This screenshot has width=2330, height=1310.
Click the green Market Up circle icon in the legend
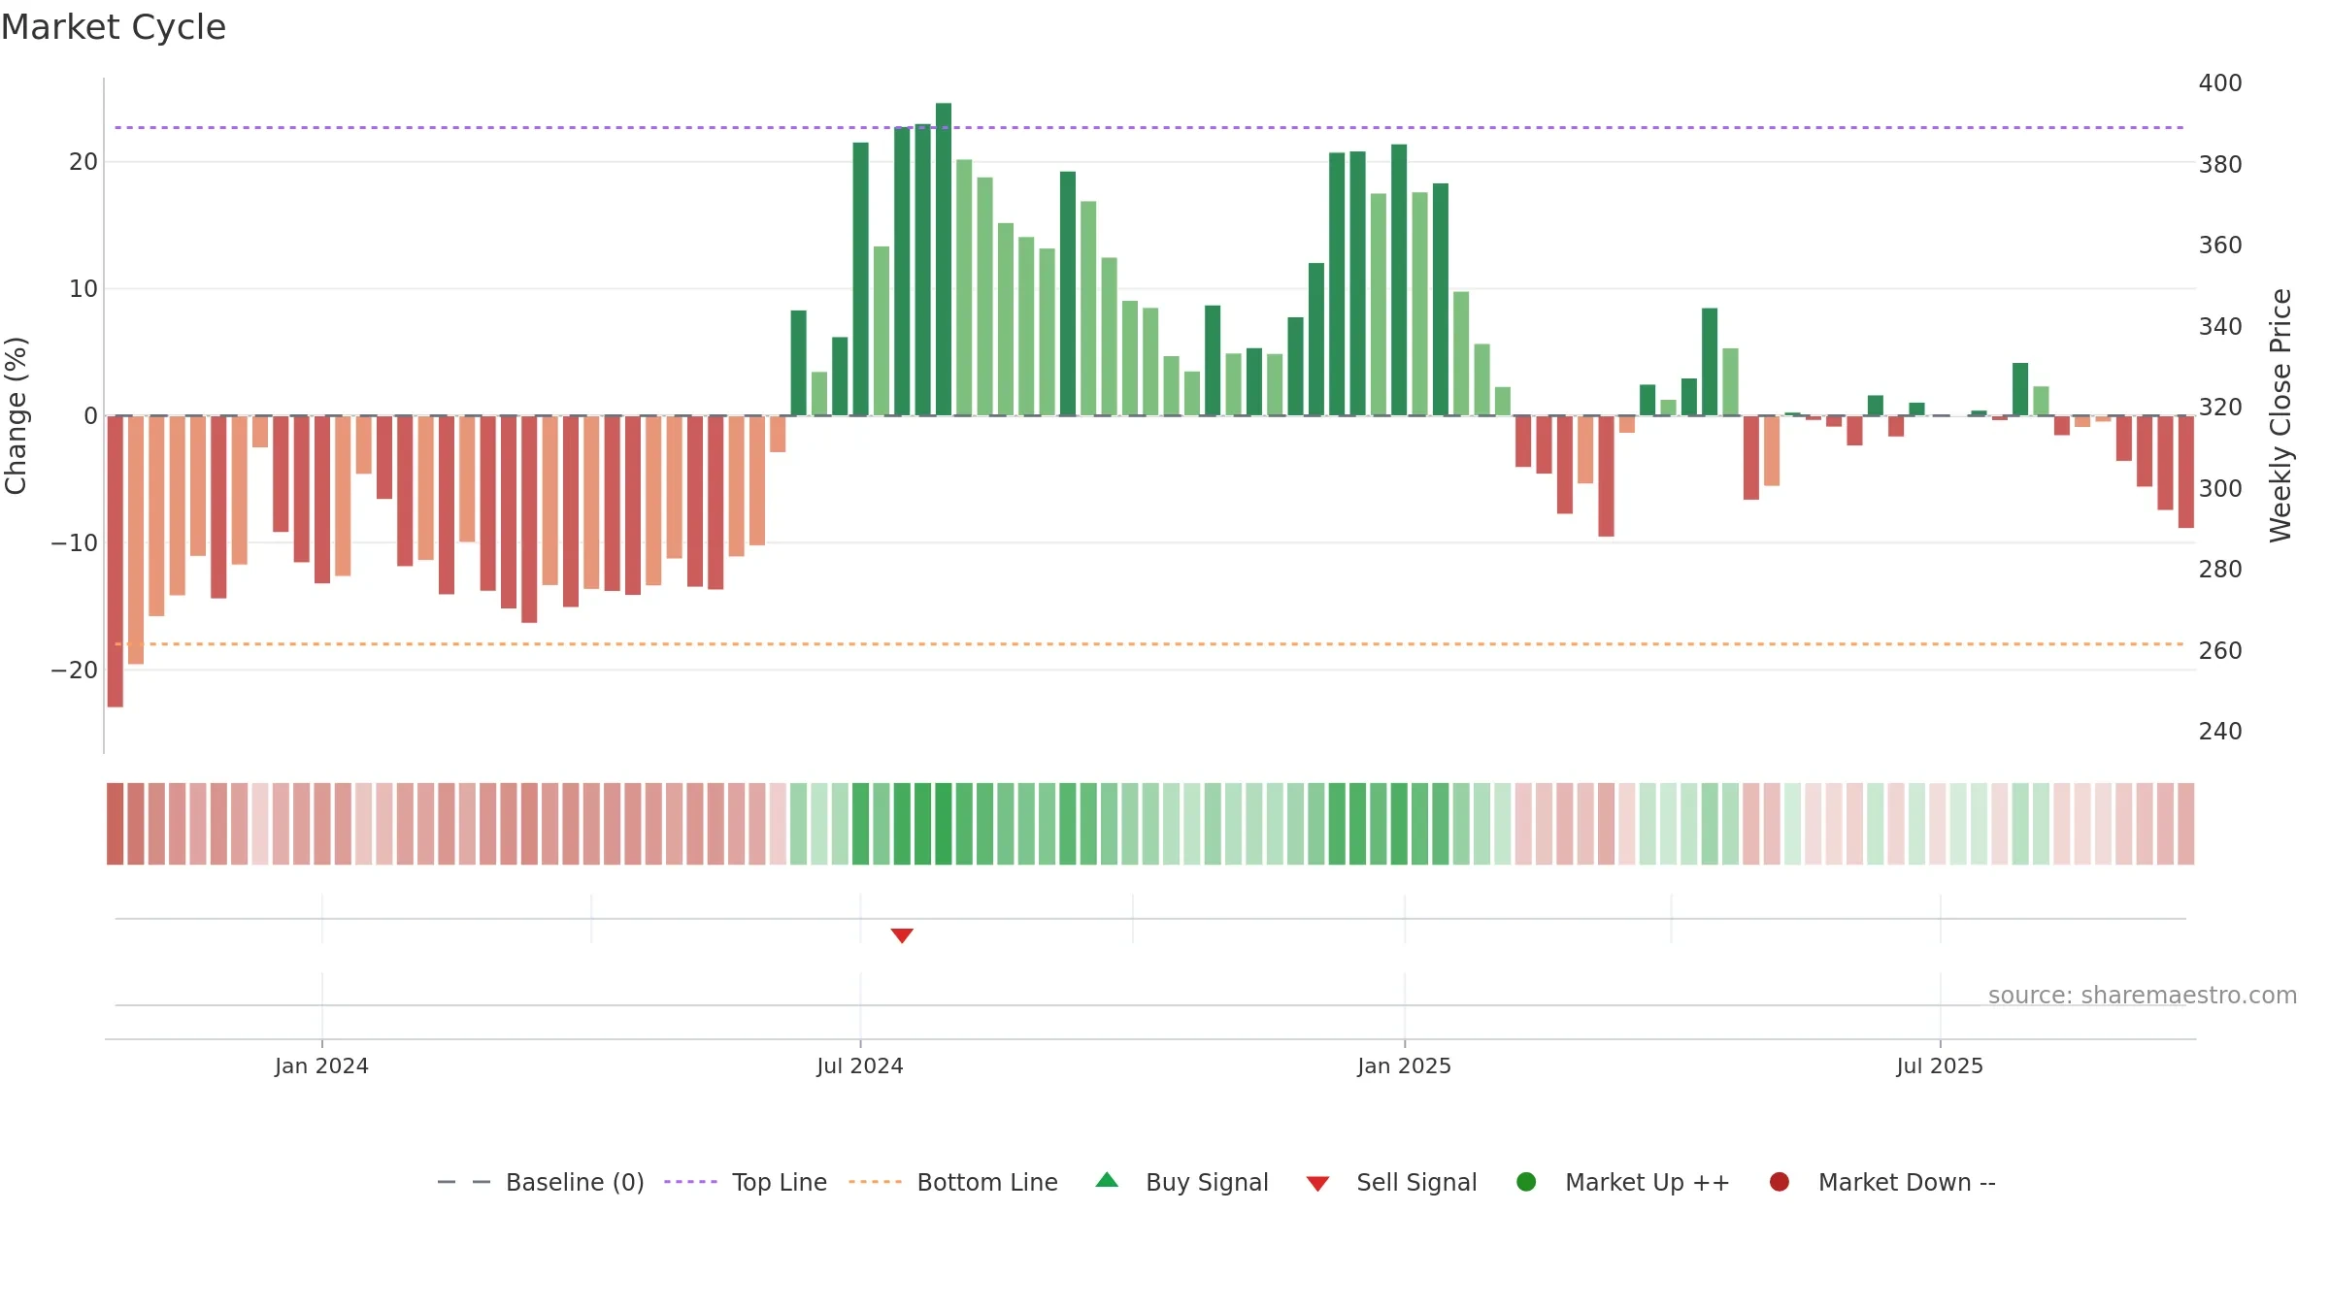click(1526, 1182)
